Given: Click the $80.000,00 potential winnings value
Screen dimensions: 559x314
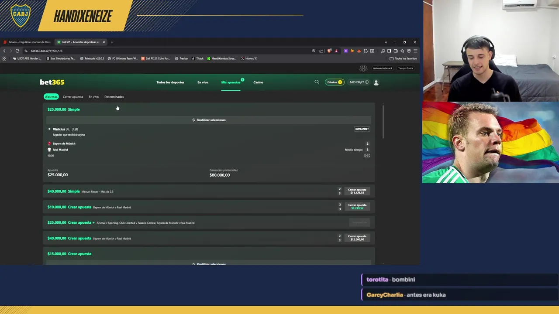Looking at the screenshot, I should pos(220,175).
